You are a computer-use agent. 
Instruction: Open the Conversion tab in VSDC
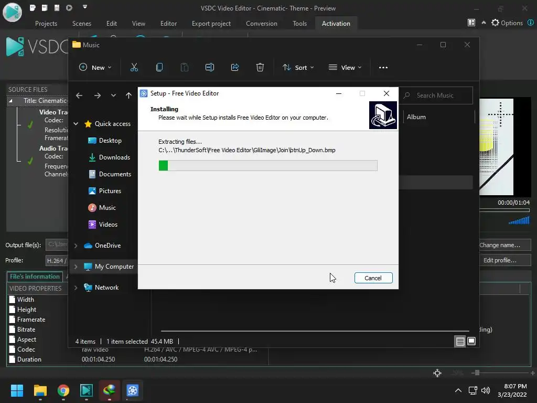tap(262, 24)
